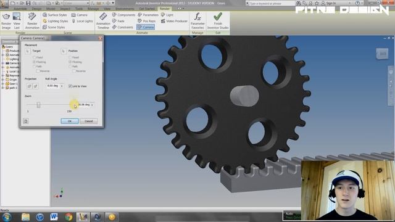Select Animate Fade tool
Viewport: 395px width, 222px height.
tap(118, 21)
